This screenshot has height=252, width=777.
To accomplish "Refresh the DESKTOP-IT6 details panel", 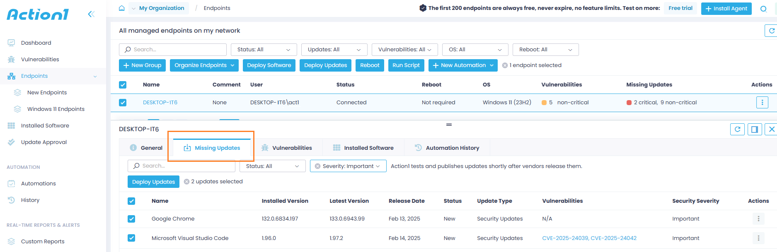I will (x=737, y=130).
